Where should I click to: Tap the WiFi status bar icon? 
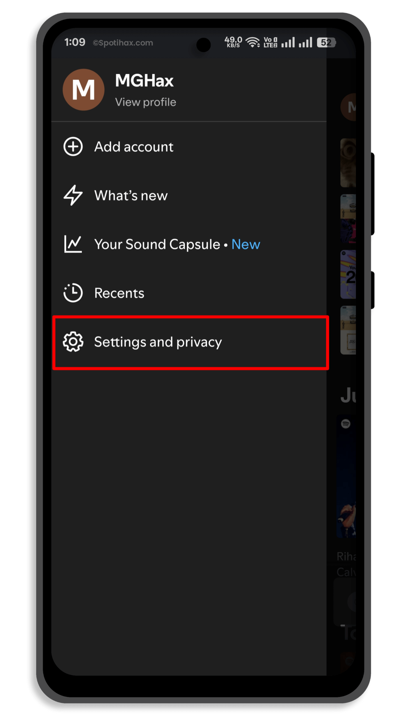coord(252,42)
